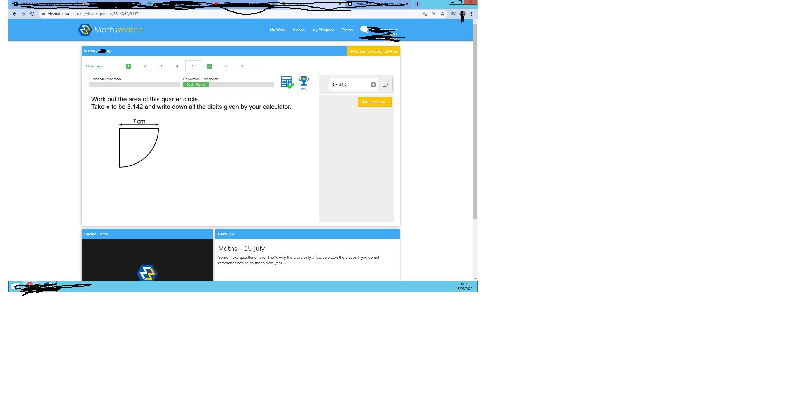Click the Homework Progress bar
Screen dimensions: 810x411
[x=228, y=84]
